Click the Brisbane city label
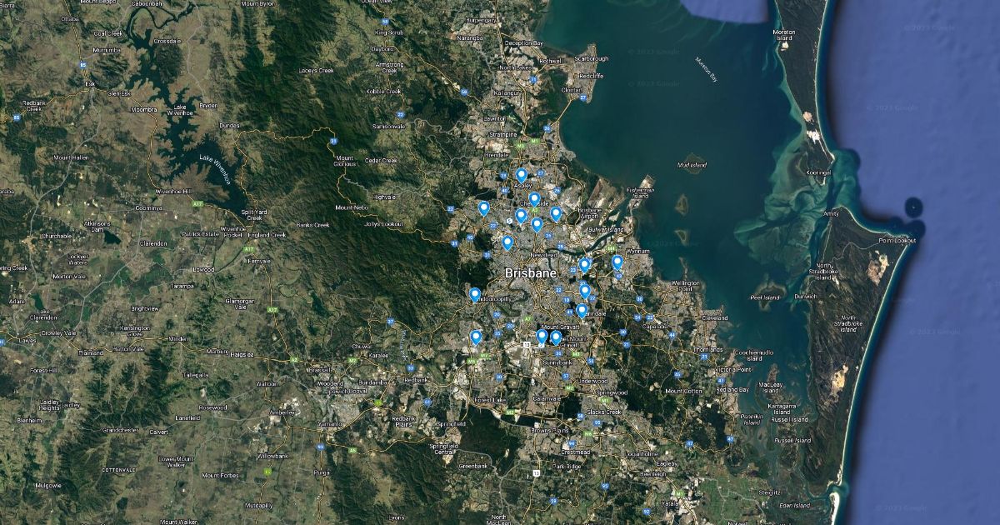The image size is (1000, 525). click(530, 272)
